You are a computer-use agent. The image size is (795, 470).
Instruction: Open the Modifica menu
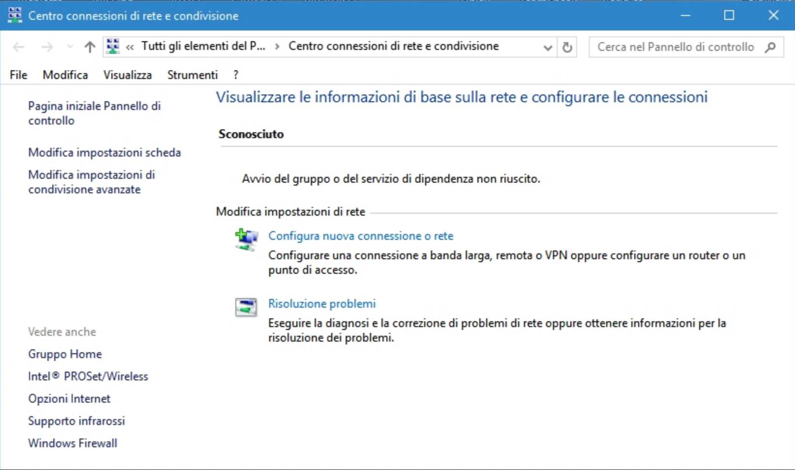click(x=65, y=75)
